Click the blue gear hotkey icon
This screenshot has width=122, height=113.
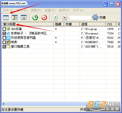point(95,17)
